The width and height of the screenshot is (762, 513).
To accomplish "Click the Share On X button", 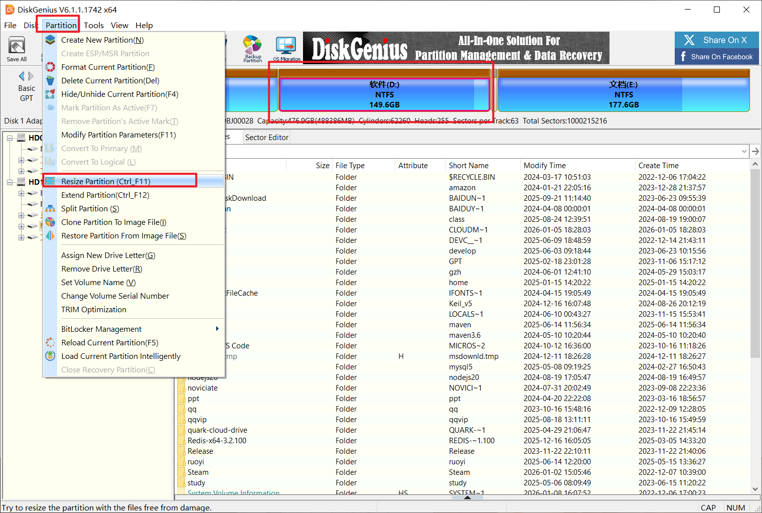I will pos(716,40).
